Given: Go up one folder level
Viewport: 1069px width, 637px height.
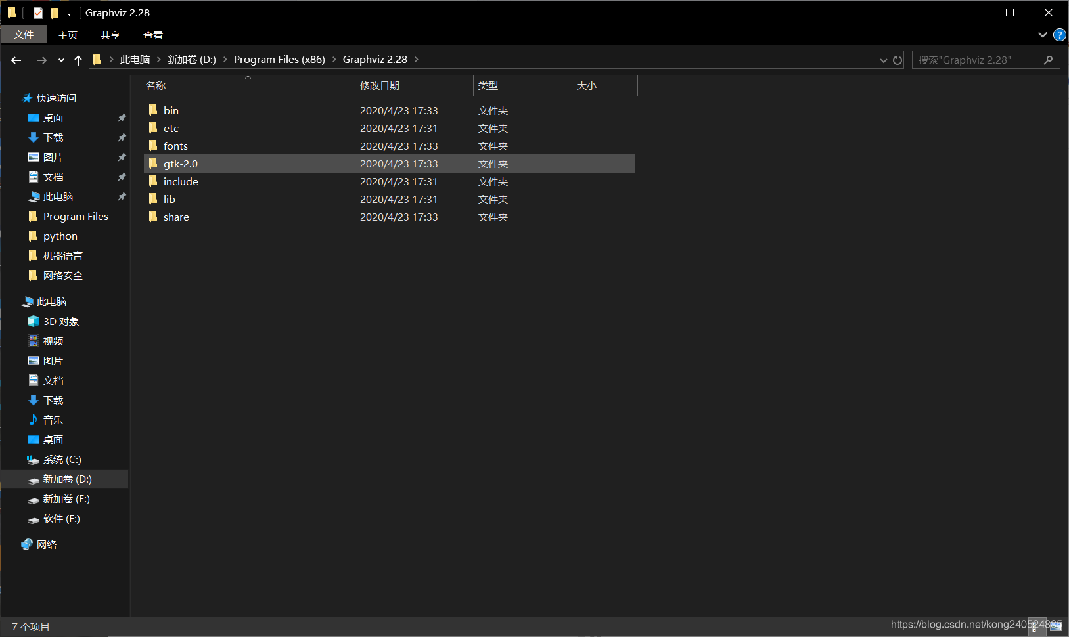Looking at the screenshot, I should click(78, 60).
